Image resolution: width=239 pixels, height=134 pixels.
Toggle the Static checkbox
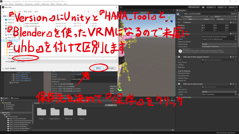[230, 14]
